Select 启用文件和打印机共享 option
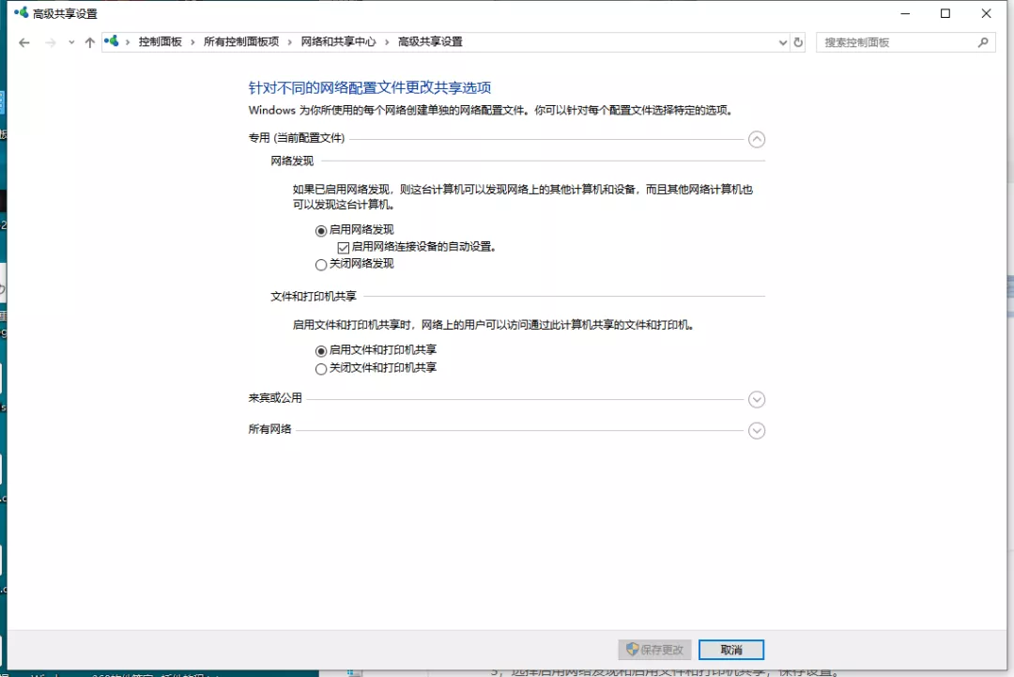The width and height of the screenshot is (1014, 677). (x=320, y=352)
